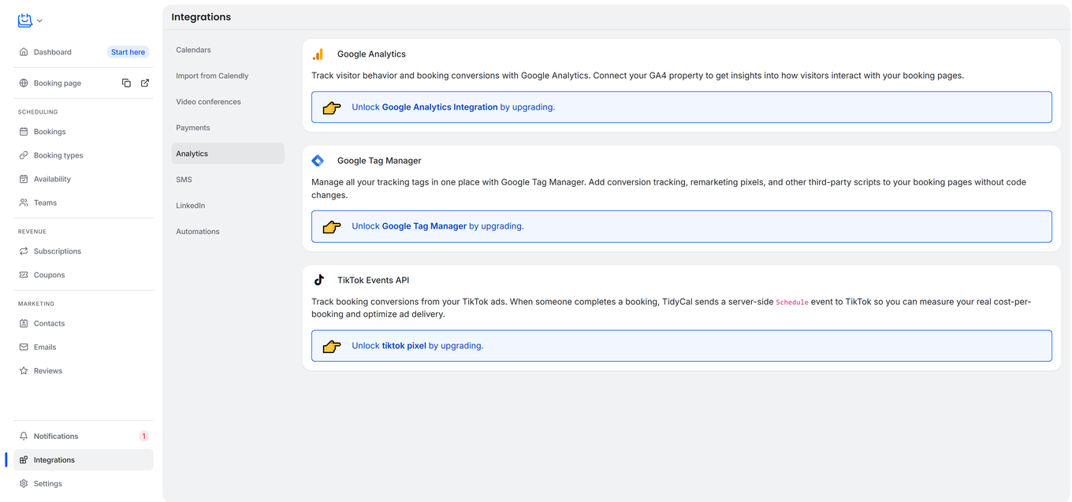Open booking page in new tab icon
Viewport: 1072px width, 502px height.
[x=145, y=83]
